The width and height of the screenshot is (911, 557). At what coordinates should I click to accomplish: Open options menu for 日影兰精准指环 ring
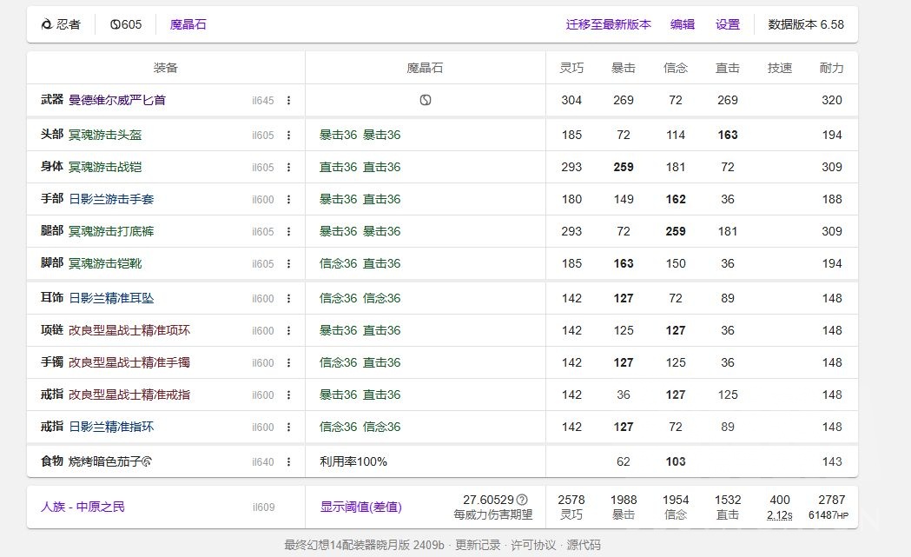(289, 427)
